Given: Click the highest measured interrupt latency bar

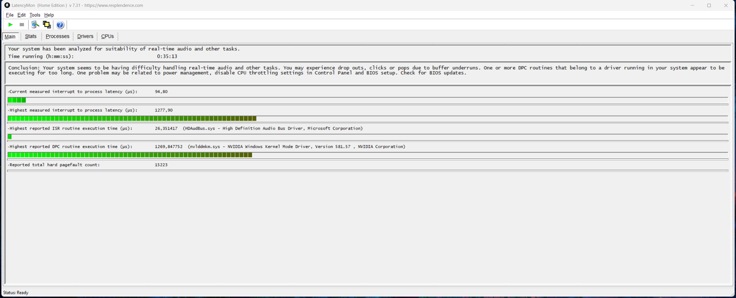Looking at the screenshot, I should click(x=368, y=119).
